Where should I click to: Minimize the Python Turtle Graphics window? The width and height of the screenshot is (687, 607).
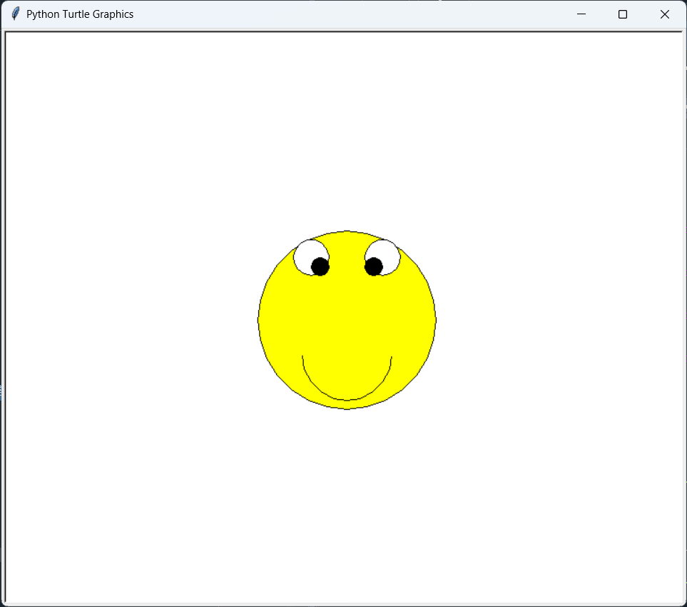pyautogui.click(x=581, y=14)
